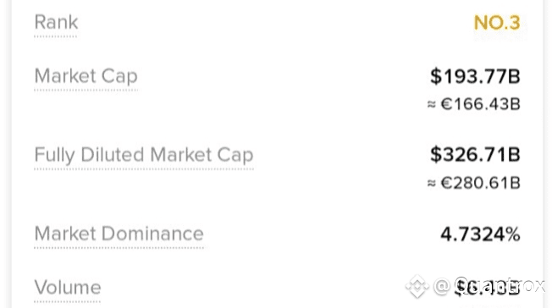Select the $326.71B fully diluted value

(x=475, y=155)
